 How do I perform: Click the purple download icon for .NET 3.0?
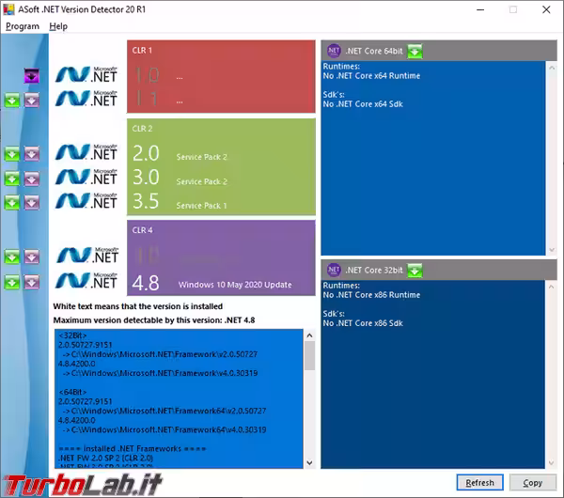[x=32, y=179]
